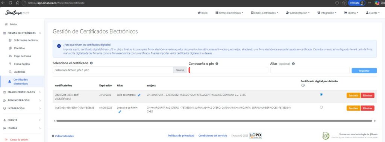Open Firmas Electrónicas top dropdown
This screenshot has height=142, width=385.
(229, 13)
